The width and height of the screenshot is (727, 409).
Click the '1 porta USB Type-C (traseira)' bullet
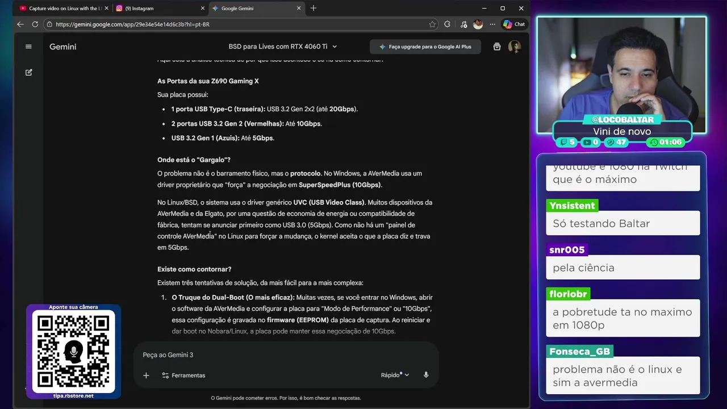pos(264,109)
